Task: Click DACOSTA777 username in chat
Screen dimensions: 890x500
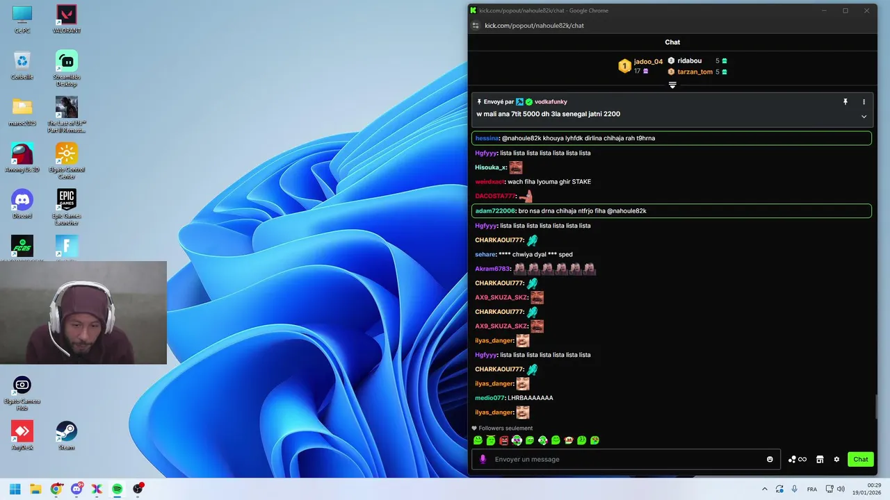Action: 495,197
